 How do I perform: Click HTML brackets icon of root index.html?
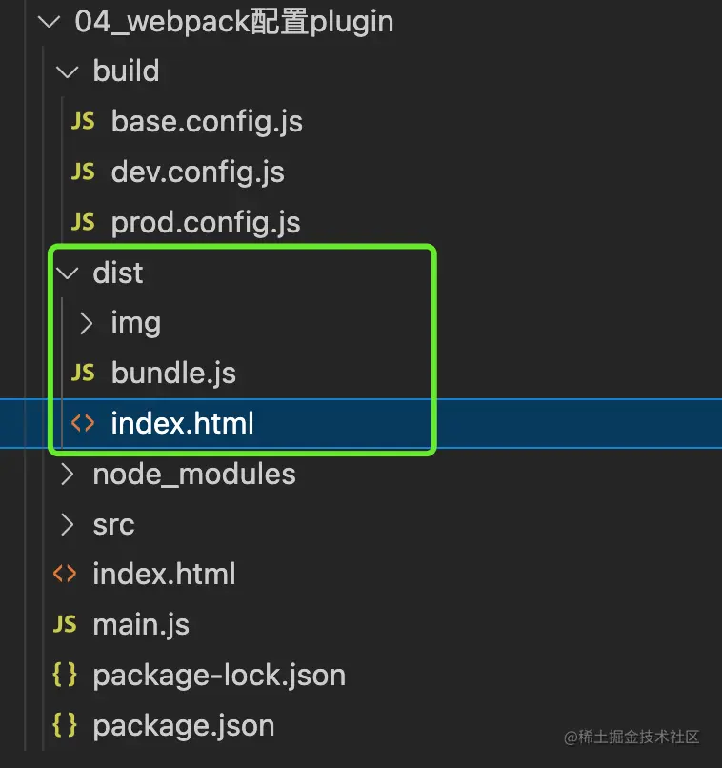coord(65,574)
